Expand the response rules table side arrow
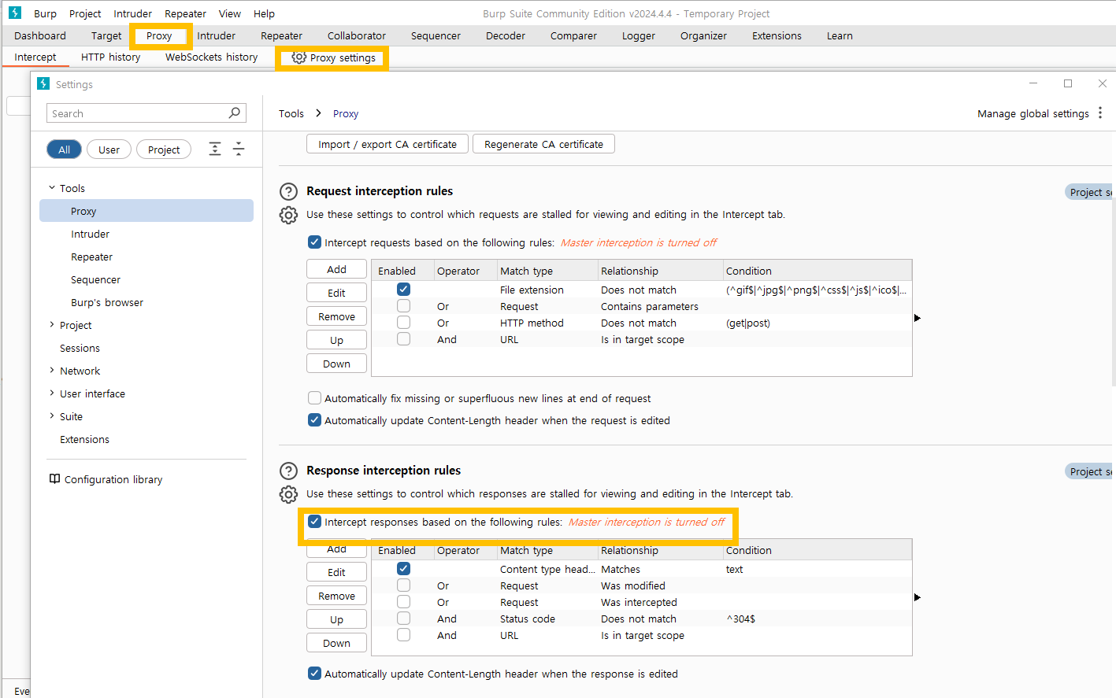The height and width of the screenshot is (698, 1116). point(917,597)
